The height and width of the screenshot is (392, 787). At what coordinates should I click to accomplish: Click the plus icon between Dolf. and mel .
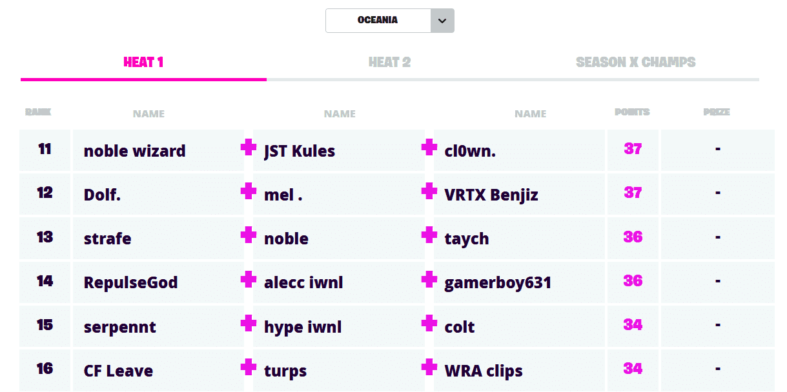(x=249, y=191)
